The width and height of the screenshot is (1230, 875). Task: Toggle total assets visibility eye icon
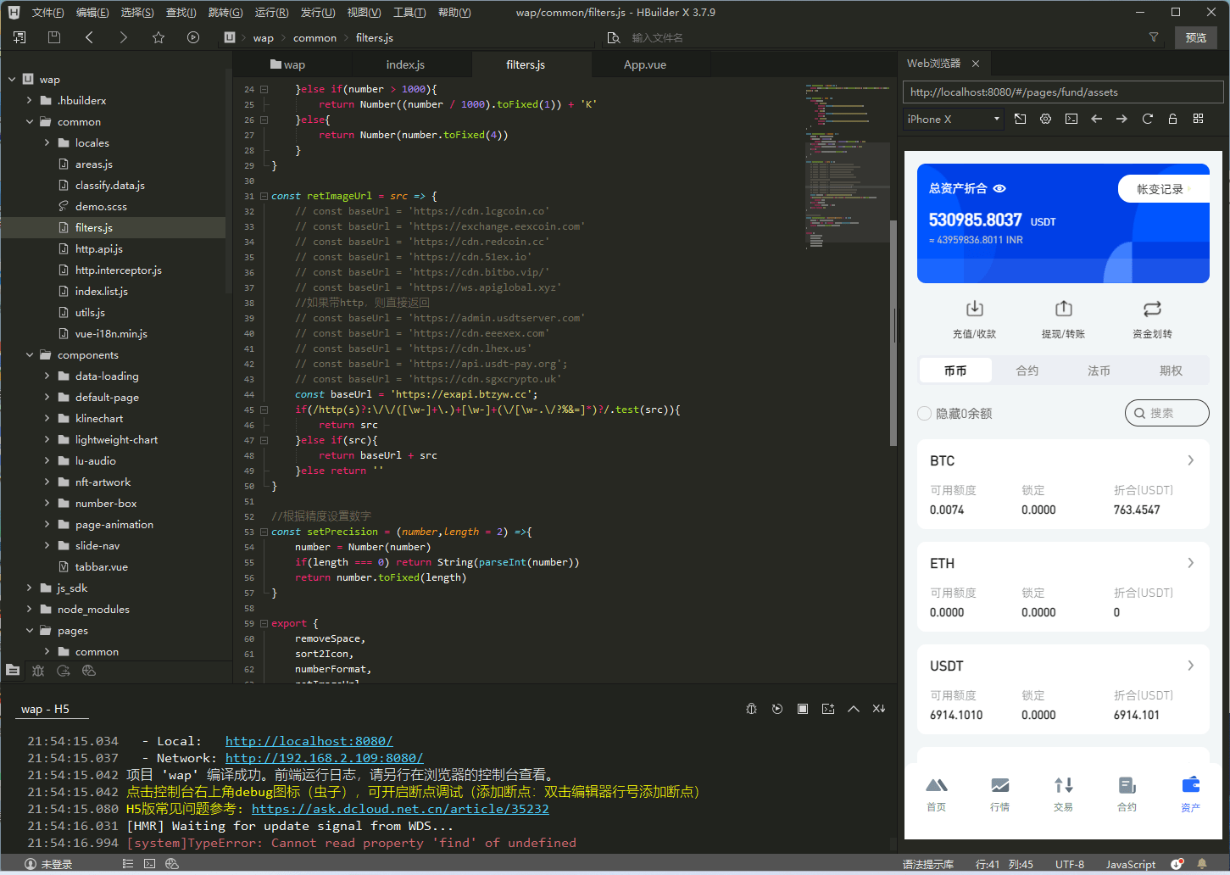(999, 188)
